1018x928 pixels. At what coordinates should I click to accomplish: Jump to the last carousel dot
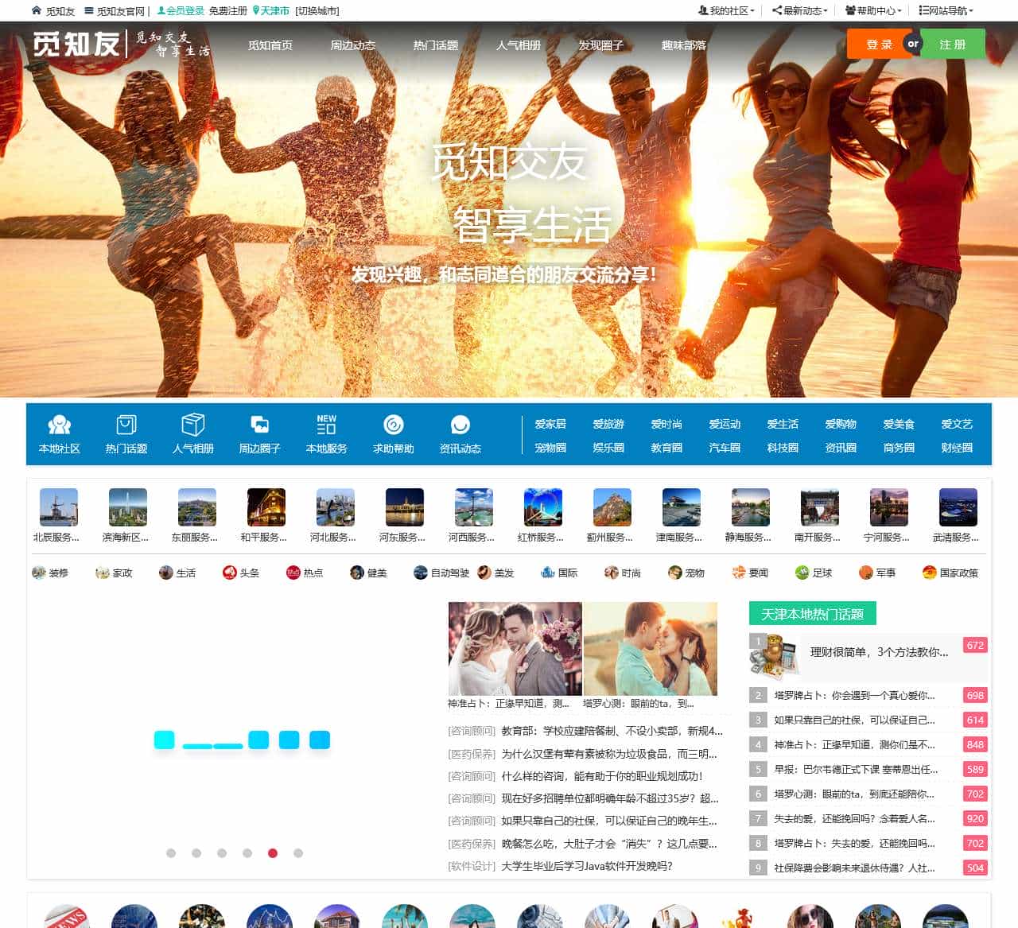[298, 853]
